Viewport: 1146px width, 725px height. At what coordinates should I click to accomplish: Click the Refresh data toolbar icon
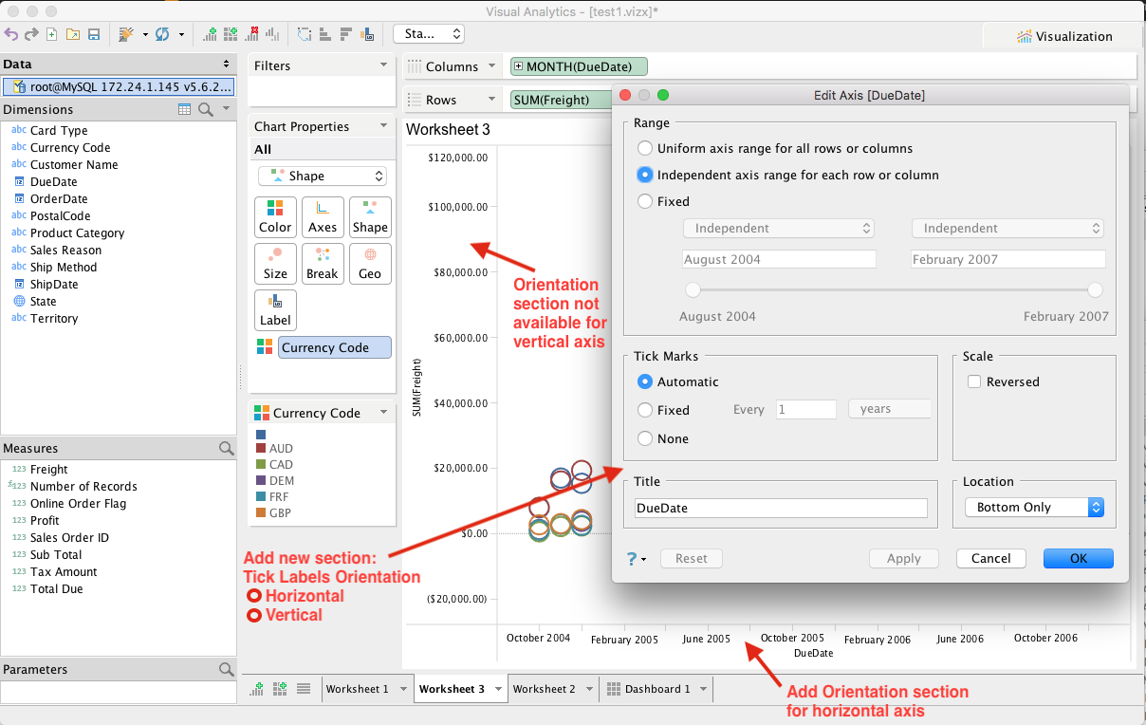(162, 34)
